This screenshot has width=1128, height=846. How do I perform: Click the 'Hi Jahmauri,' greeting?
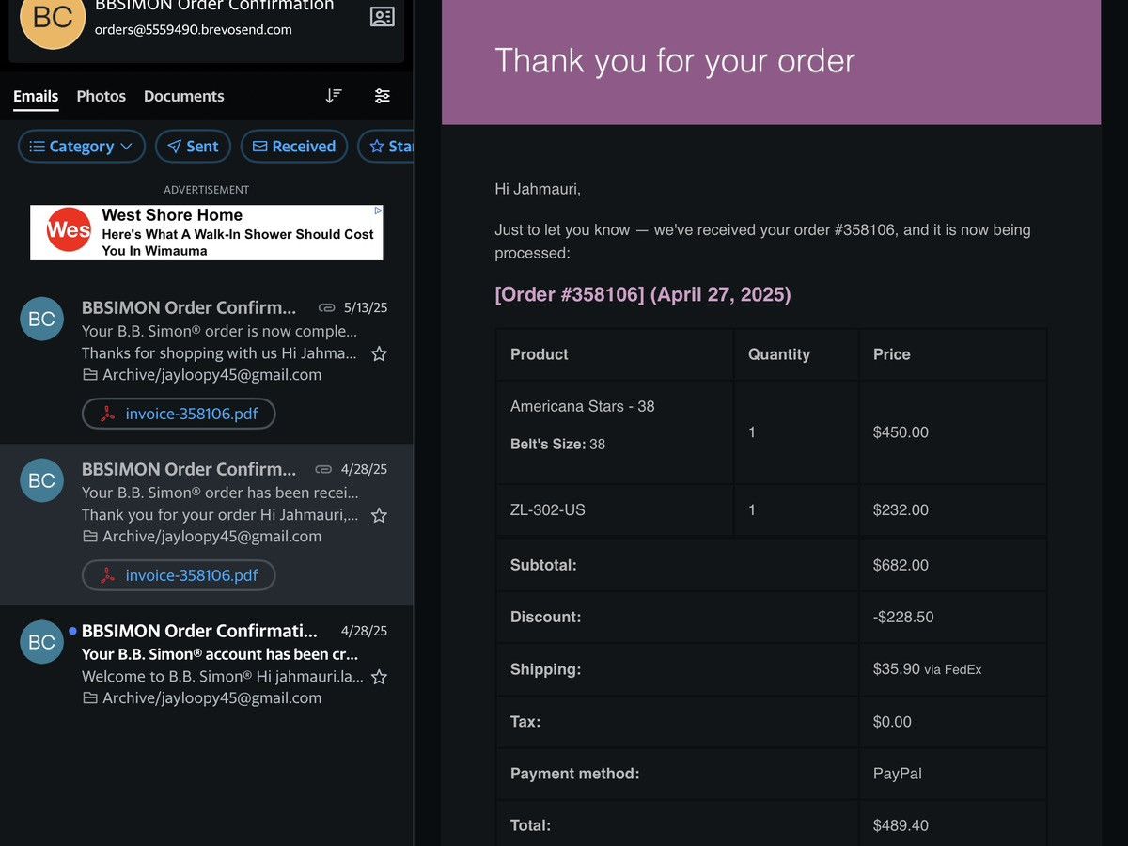pos(538,189)
